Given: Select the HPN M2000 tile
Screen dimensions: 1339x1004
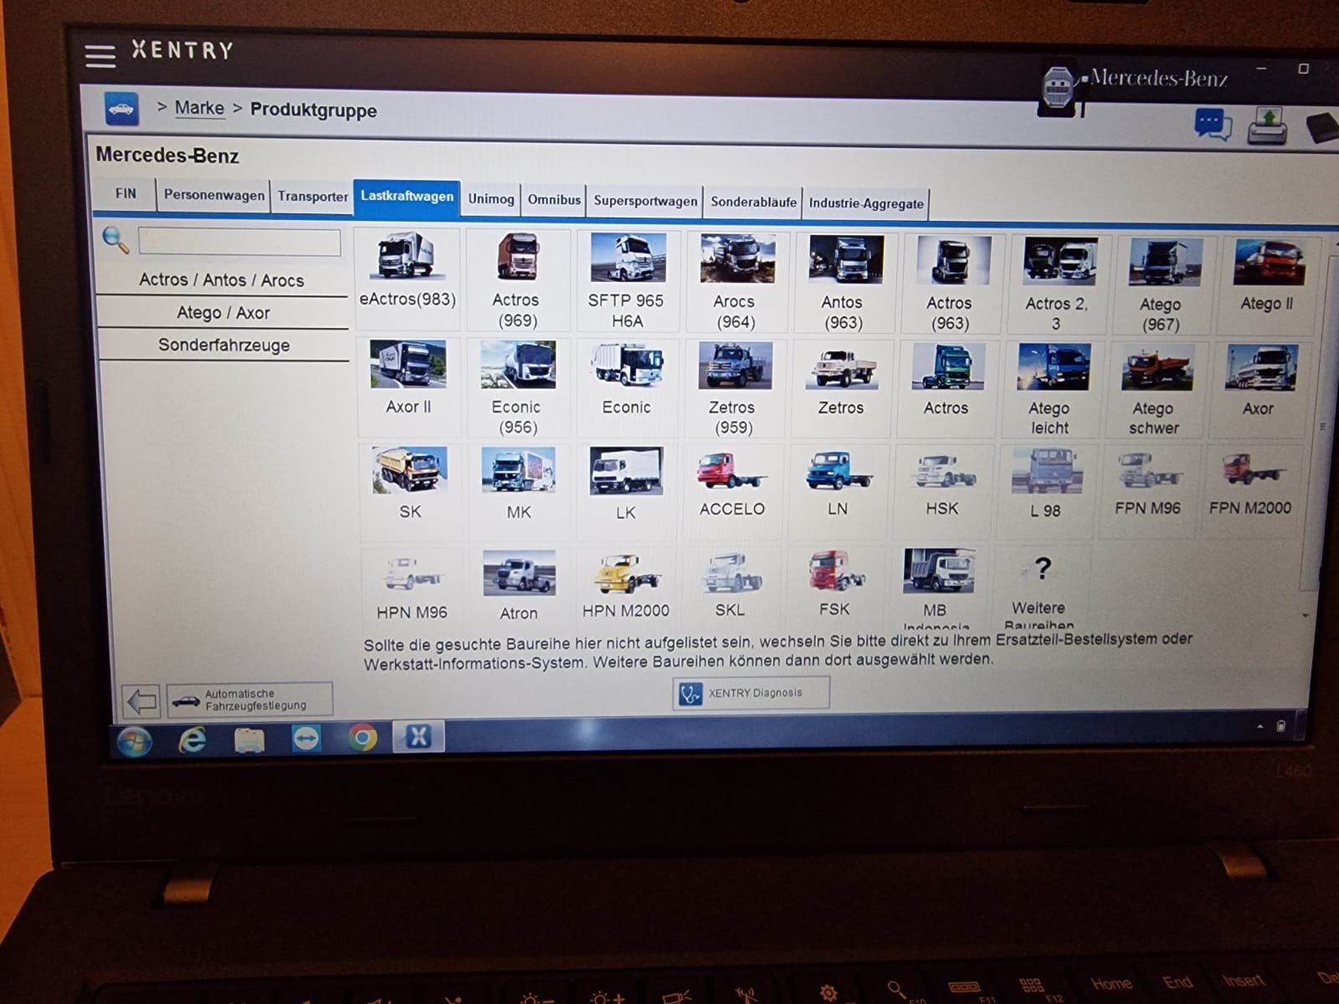Looking at the screenshot, I should click(626, 587).
